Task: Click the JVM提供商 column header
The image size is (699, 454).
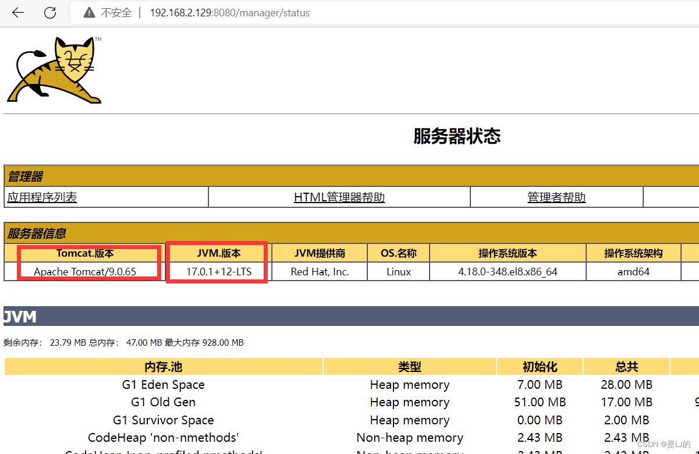Action: [x=320, y=253]
